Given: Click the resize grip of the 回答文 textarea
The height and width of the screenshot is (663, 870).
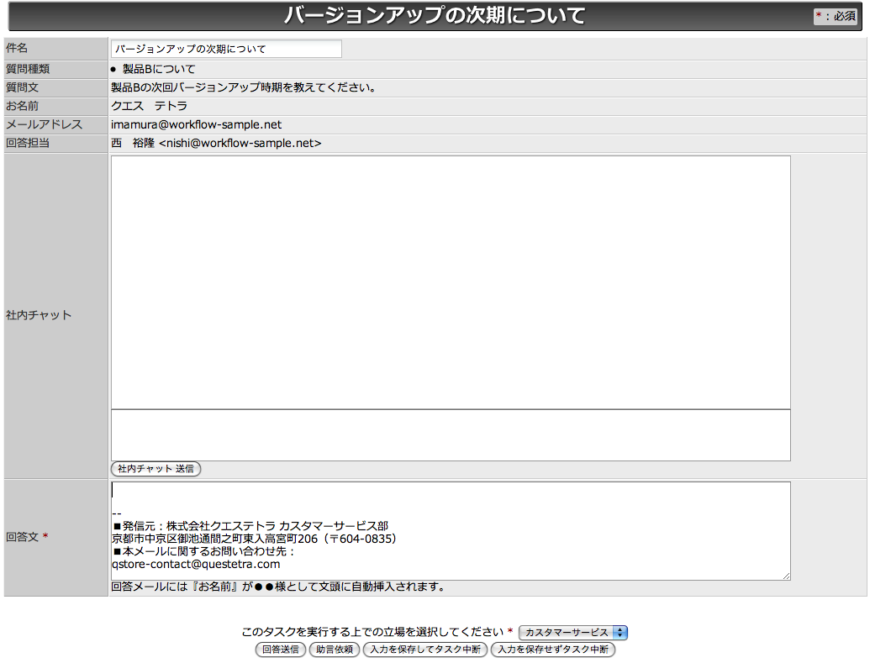Looking at the screenshot, I should pyautogui.click(x=787, y=576).
